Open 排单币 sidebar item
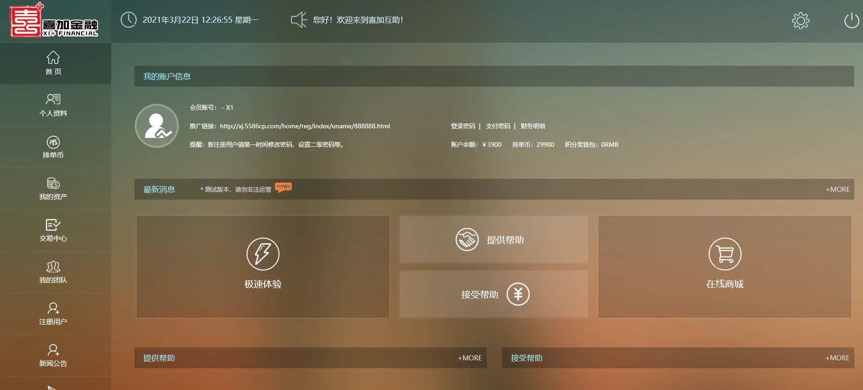 click(x=53, y=147)
